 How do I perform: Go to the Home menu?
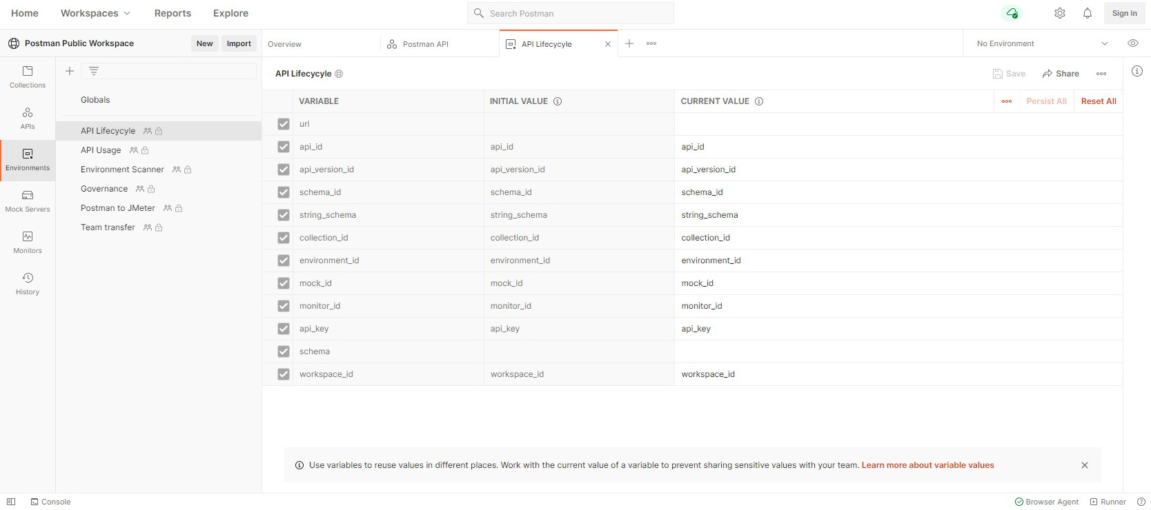coord(25,13)
